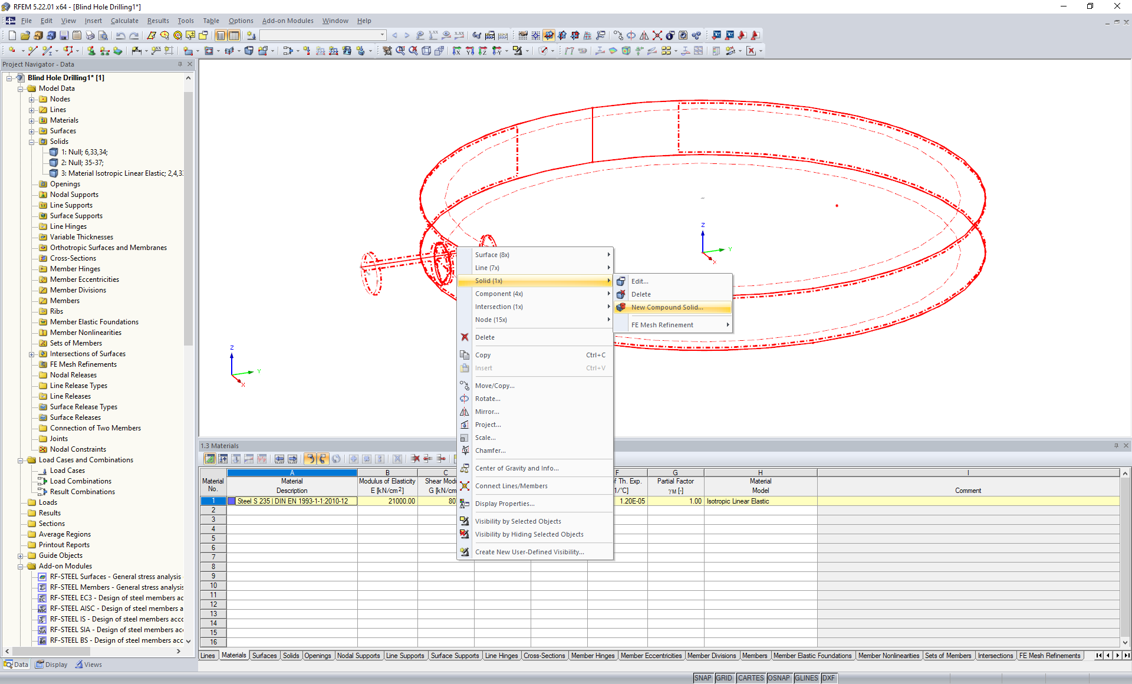Open the load case combo box
The image size is (1132, 684).
(x=382, y=35)
